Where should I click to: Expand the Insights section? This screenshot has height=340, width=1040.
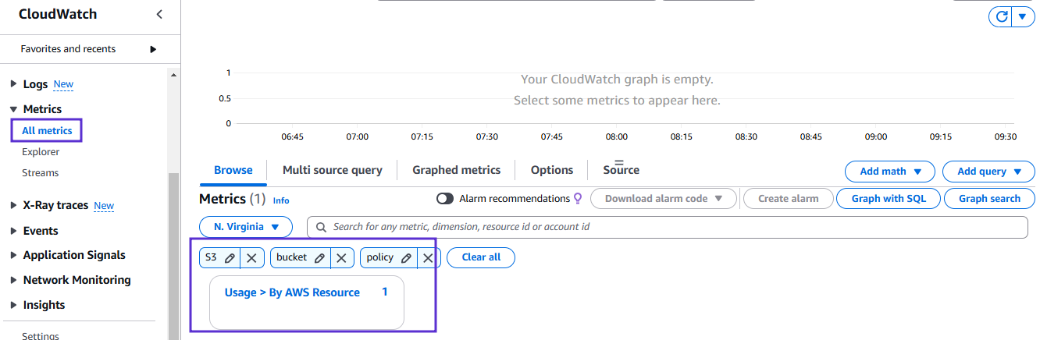click(14, 305)
